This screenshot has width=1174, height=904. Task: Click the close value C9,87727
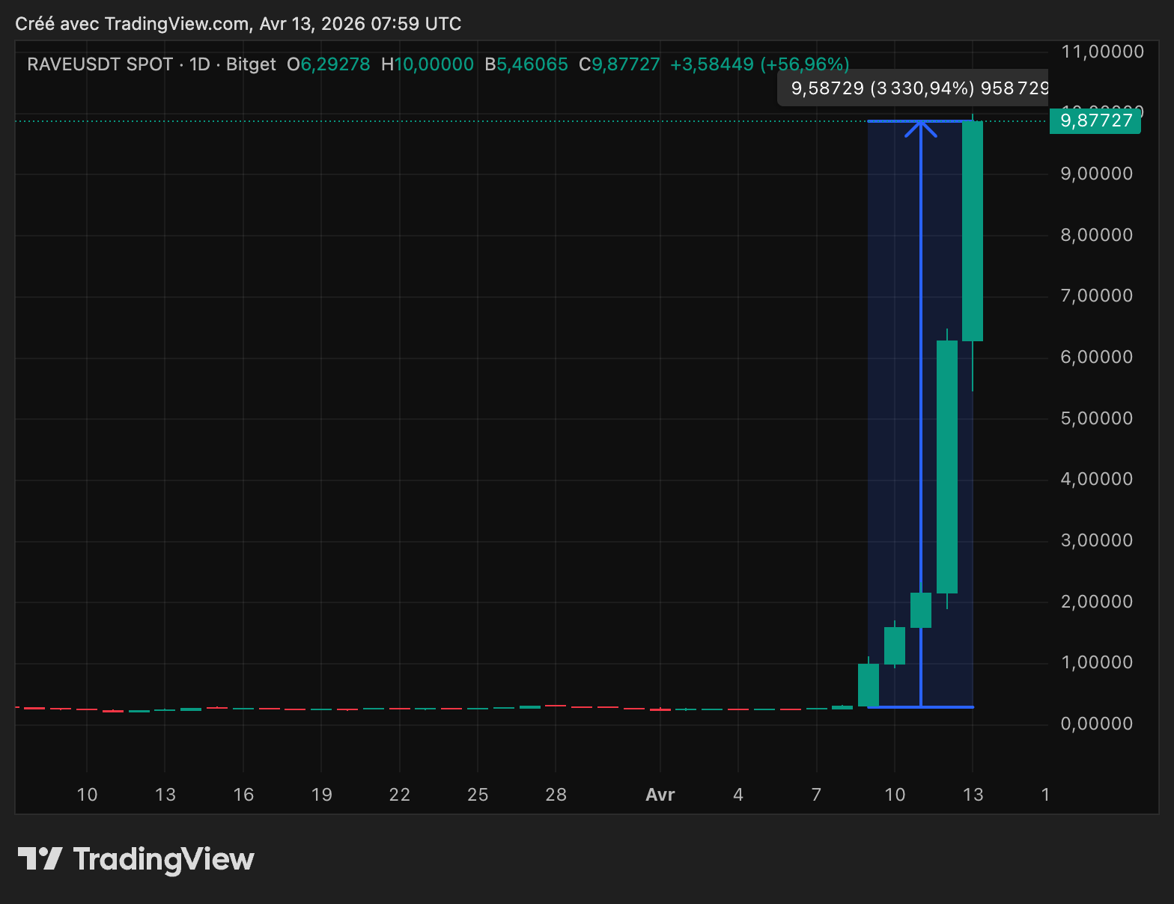(619, 64)
